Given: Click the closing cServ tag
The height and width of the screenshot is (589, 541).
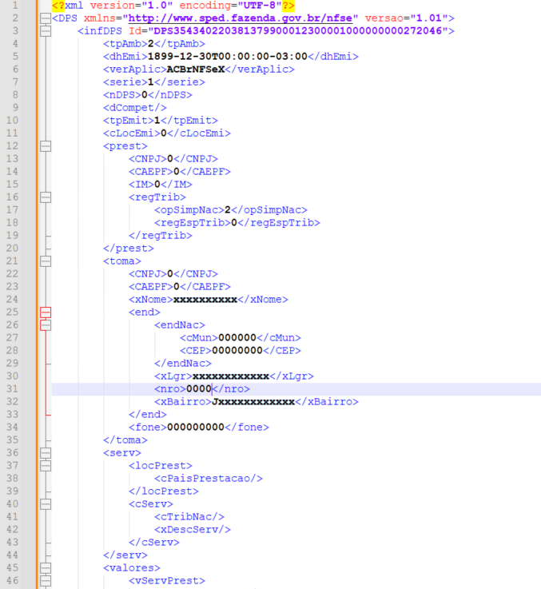Looking at the screenshot, I should pos(154,542).
